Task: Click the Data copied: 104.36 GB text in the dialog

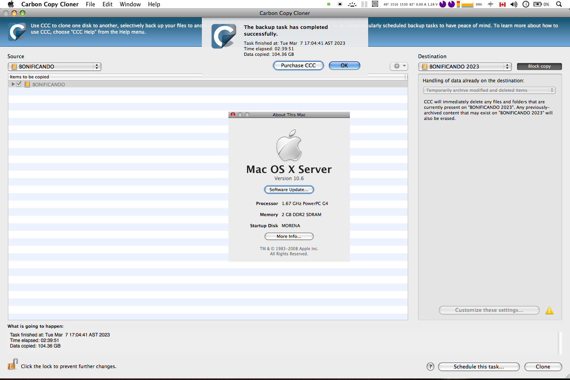Action: pos(269,55)
